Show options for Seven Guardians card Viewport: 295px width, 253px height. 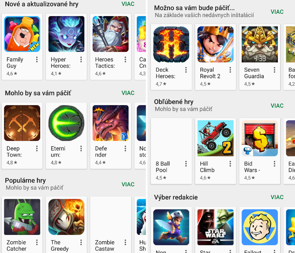pos(275,70)
